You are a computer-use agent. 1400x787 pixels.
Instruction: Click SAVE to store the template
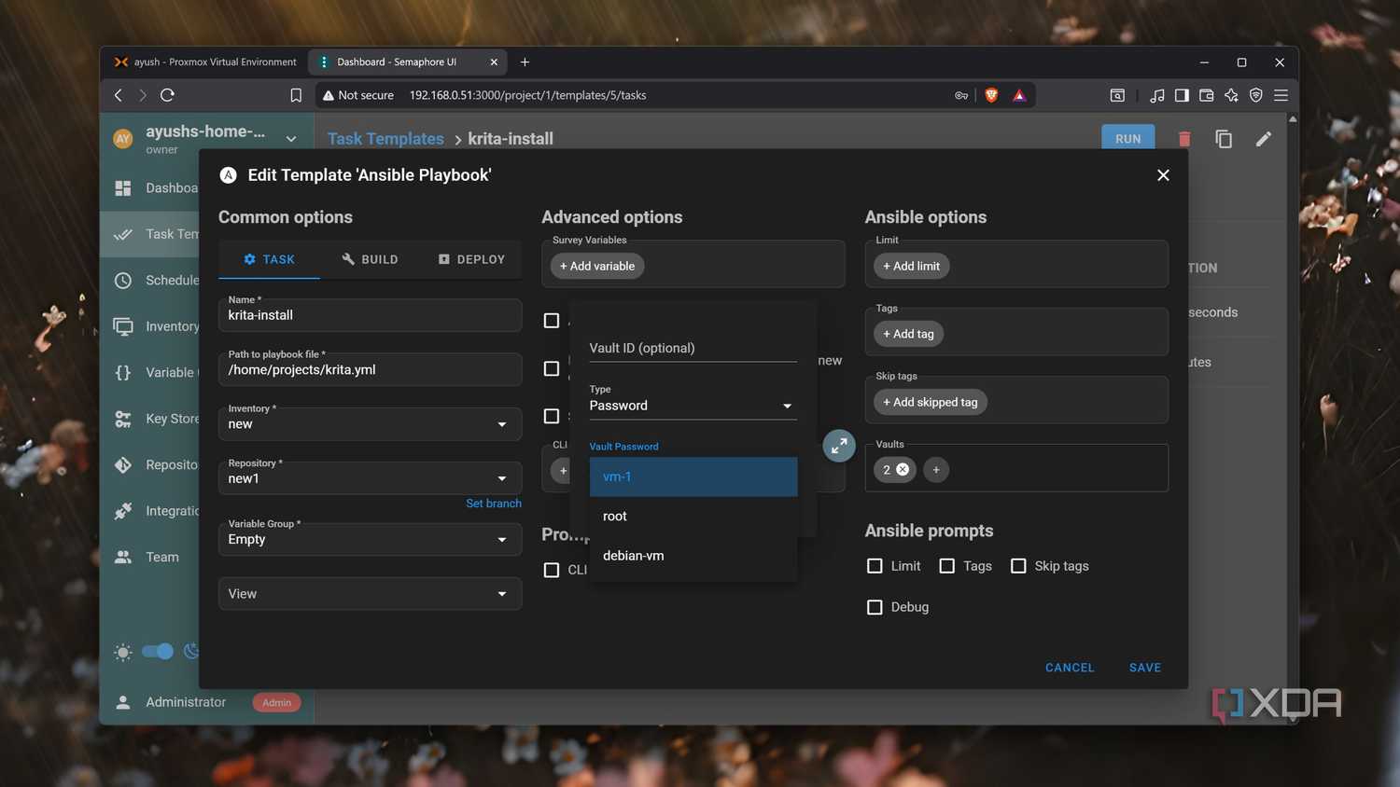1145,668
